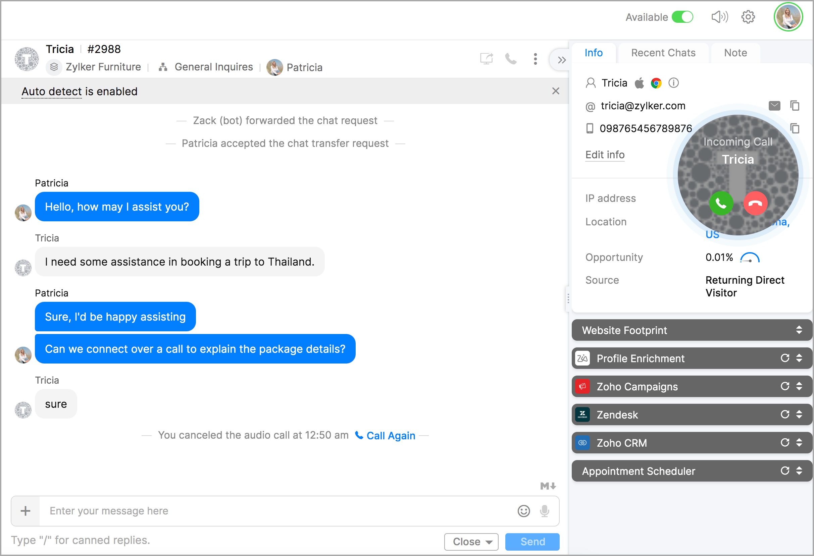Mute notification sounds via speaker icon
This screenshot has width=814, height=556.
(x=719, y=17)
